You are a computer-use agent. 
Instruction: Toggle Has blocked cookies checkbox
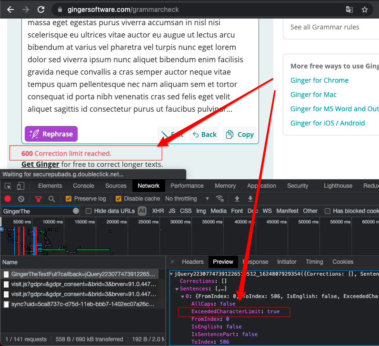click(328, 211)
